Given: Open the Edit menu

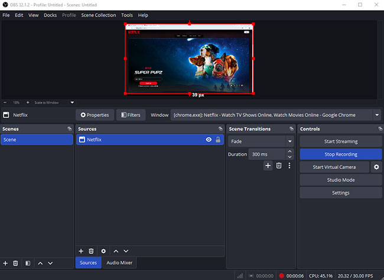Looking at the screenshot, I should point(19,15).
